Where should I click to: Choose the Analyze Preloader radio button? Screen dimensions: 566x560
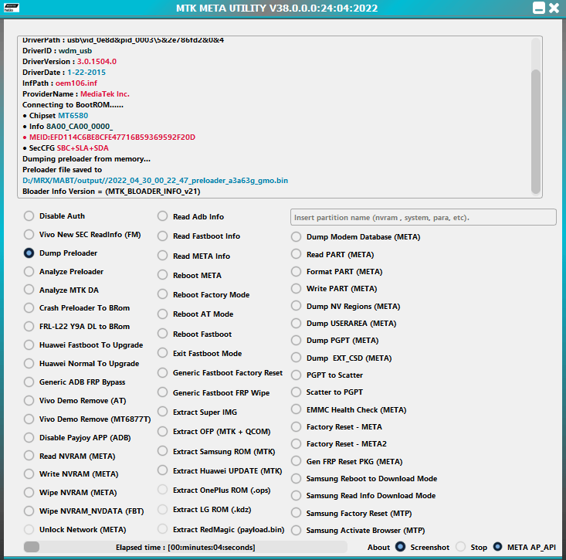tap(29, 272)
